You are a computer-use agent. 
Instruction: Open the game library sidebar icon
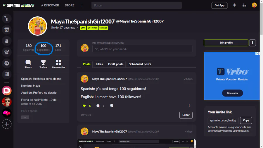7,74
